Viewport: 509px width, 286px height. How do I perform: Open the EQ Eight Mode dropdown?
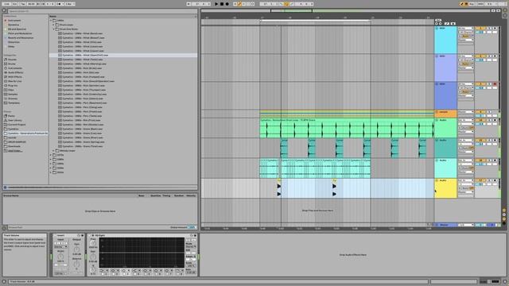(x=190, y=247)
